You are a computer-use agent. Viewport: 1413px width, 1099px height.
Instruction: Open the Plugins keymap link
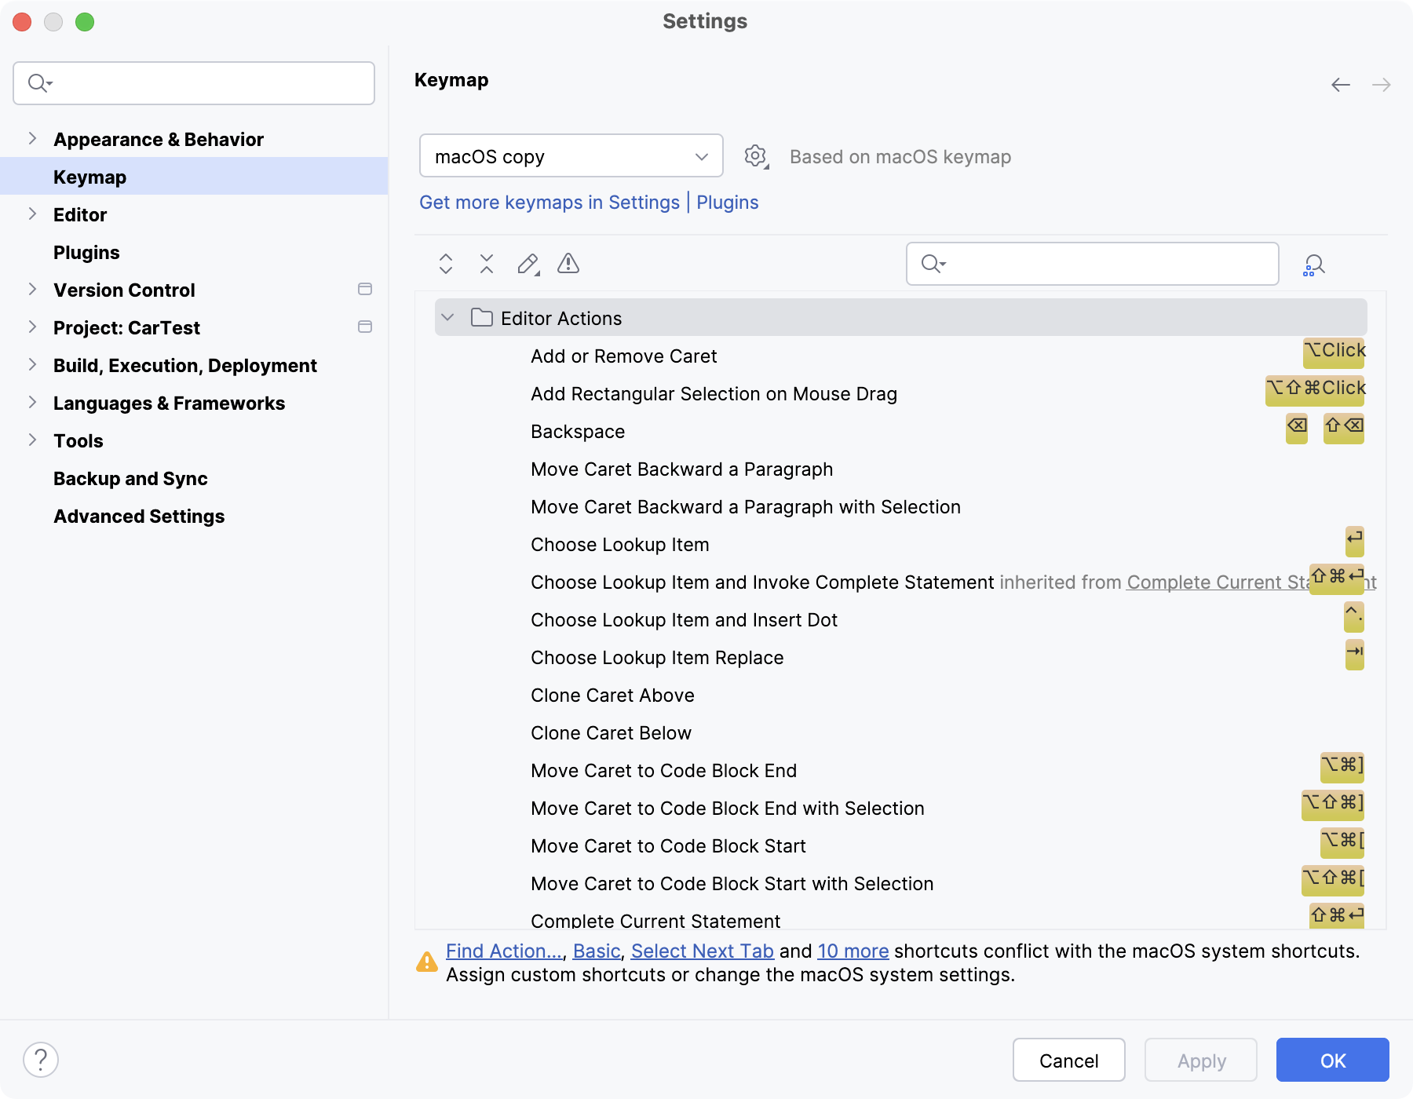[727, 203]
